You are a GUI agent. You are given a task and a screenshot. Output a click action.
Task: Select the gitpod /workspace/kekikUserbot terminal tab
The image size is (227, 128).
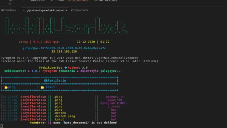[x=45, y=10]
